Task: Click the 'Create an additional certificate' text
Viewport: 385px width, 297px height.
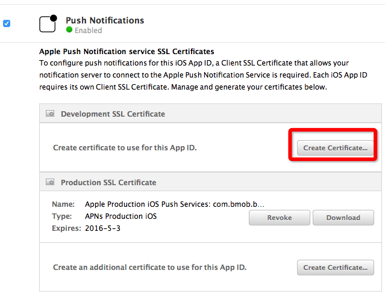Action: pos(149,267)
